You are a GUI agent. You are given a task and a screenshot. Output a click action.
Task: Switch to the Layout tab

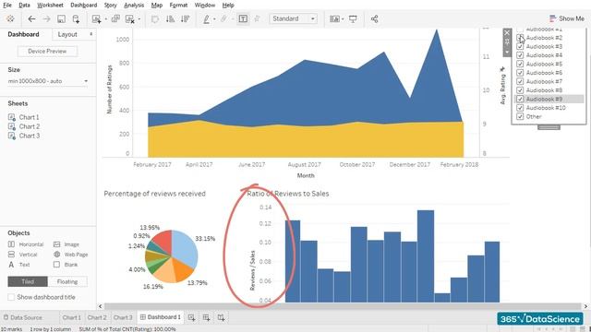67,34
